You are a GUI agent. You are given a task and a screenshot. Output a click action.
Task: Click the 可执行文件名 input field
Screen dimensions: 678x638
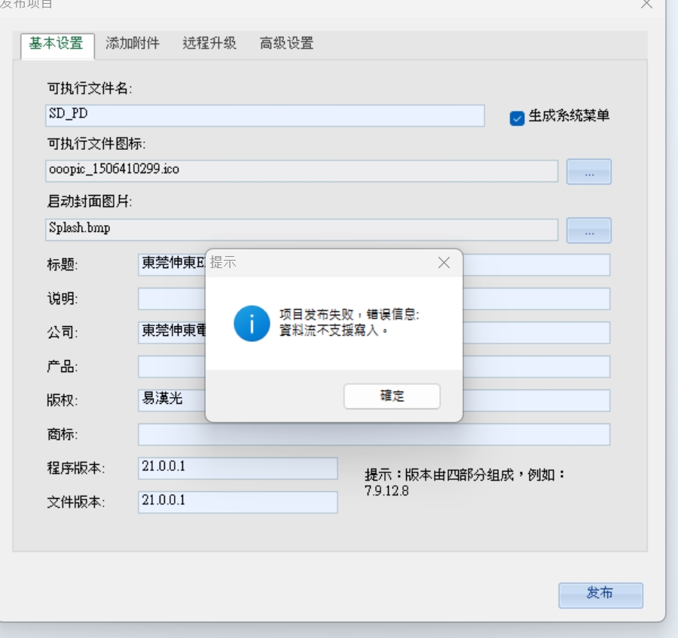pyautogui.click(x=264, y=115)
